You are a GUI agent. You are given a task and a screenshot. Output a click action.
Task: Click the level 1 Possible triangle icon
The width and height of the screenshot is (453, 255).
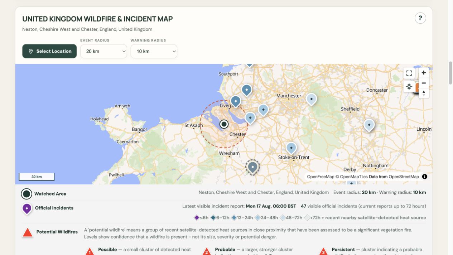[x=89, y=252]
